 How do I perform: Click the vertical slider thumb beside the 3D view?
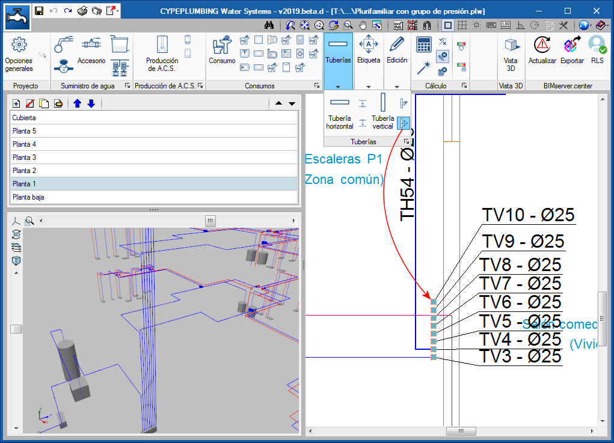(x=16, y=329)
